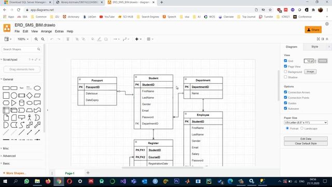Open the Extras menu
The height and width of the screenshot is (187, 332).
pos(59,31)
